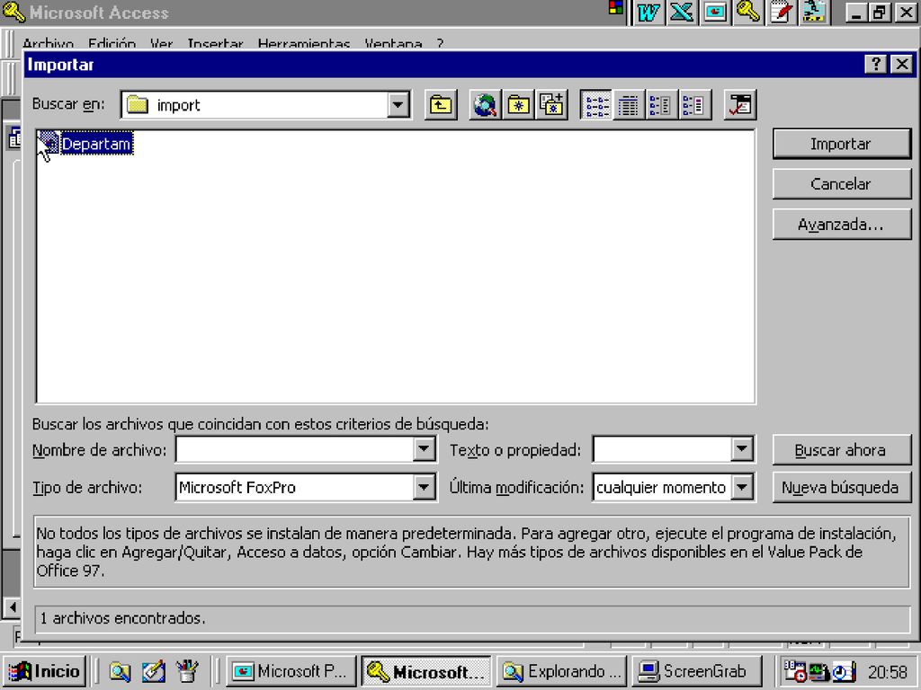Click the Search the Web icon
Screen dimensions: 921x690
[485, 105]
